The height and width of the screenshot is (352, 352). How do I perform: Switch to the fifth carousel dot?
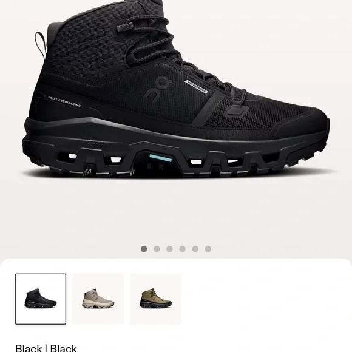tap(195, 249)
